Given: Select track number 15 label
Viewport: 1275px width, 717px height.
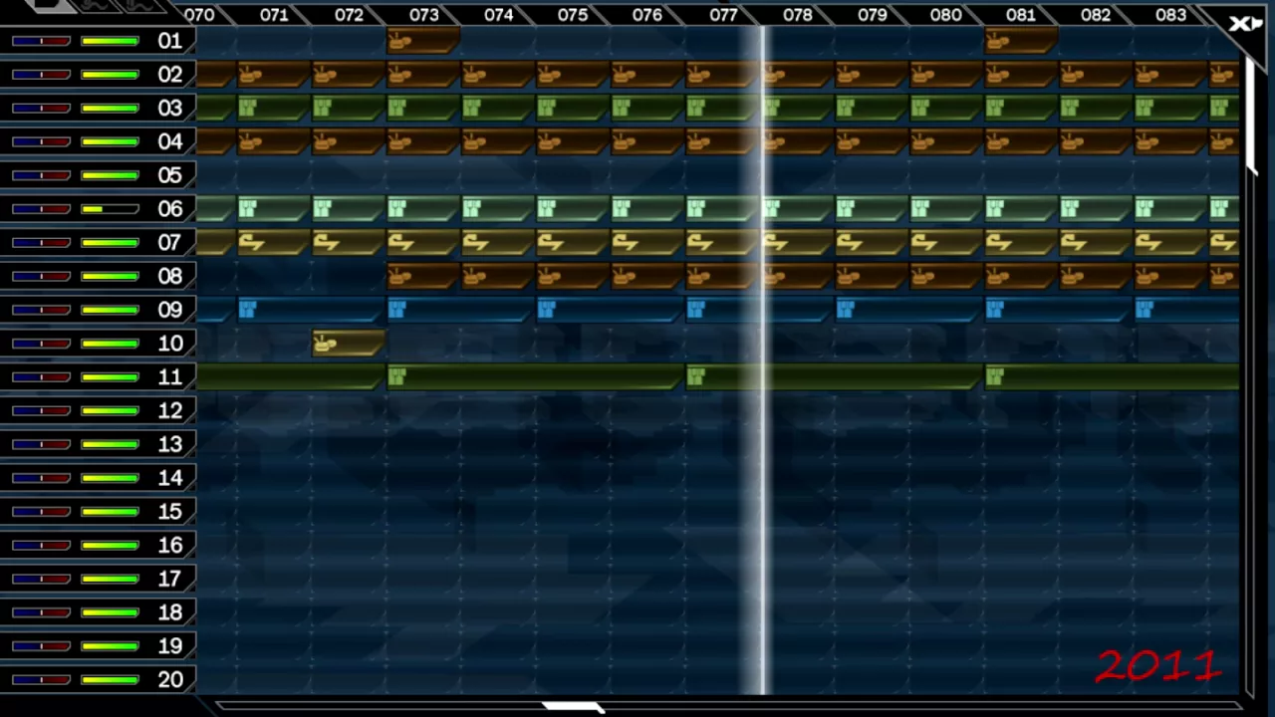Looking at the screenshot, I should pyautogui.click(x=170, y=512).
